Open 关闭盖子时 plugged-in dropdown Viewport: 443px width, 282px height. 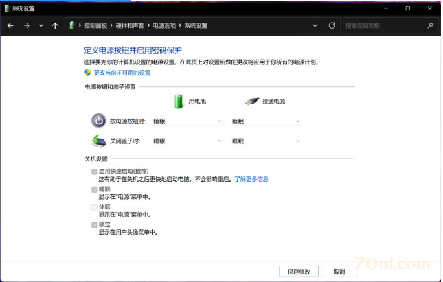pyautogui.click(x=266, y=141)
